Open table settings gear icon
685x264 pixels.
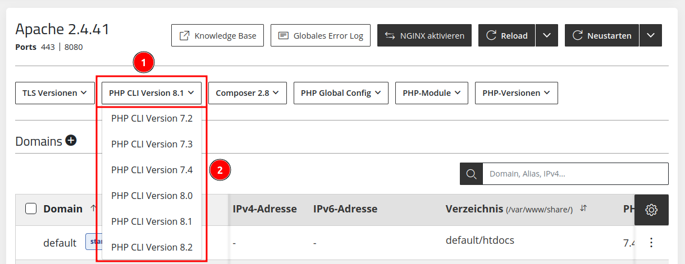[651, 210]
